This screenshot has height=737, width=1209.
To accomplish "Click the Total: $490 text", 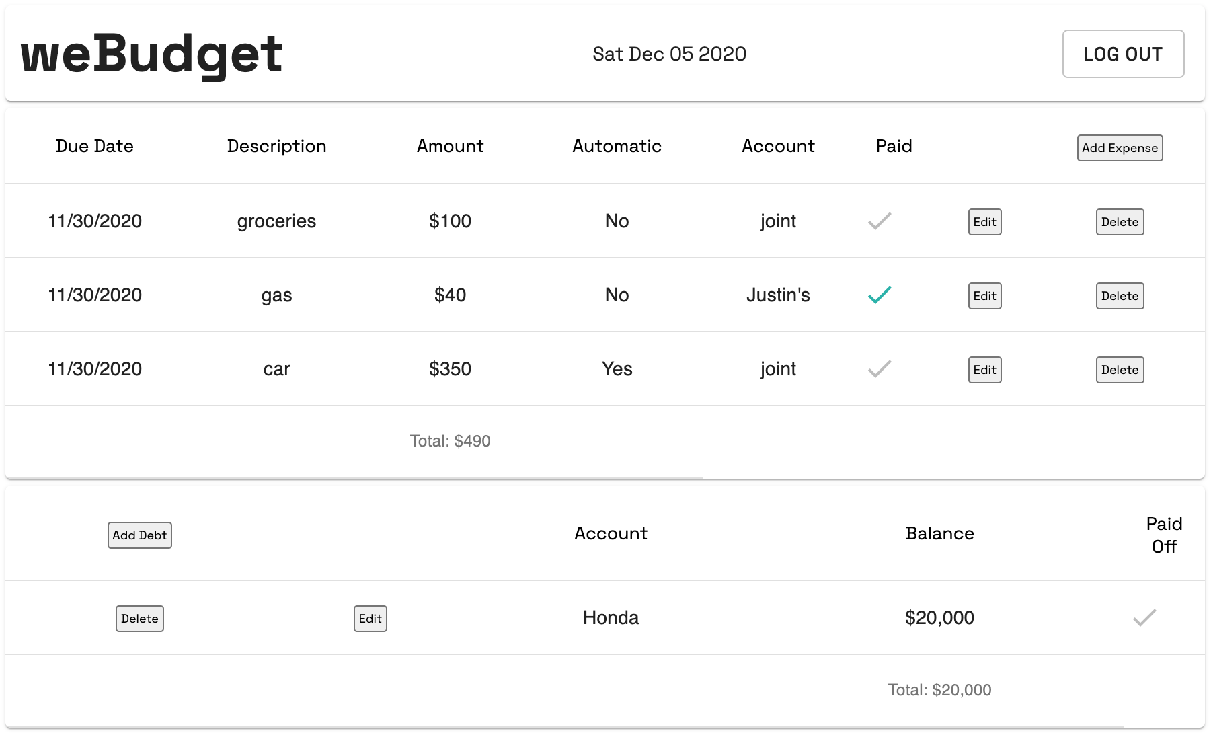I will 450,441.
